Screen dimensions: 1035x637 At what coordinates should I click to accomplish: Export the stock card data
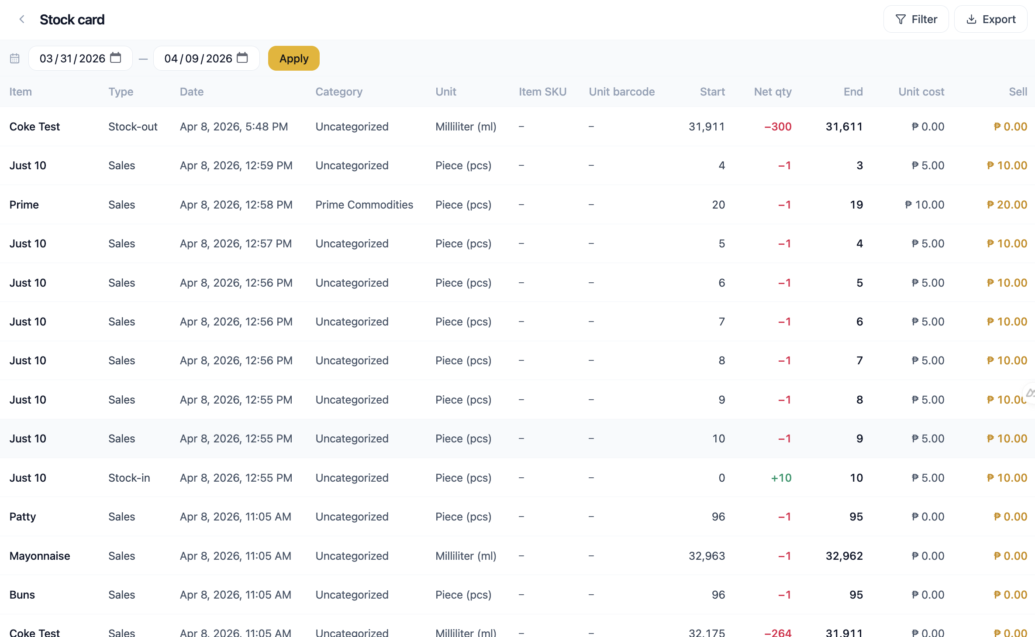(990, 19)
